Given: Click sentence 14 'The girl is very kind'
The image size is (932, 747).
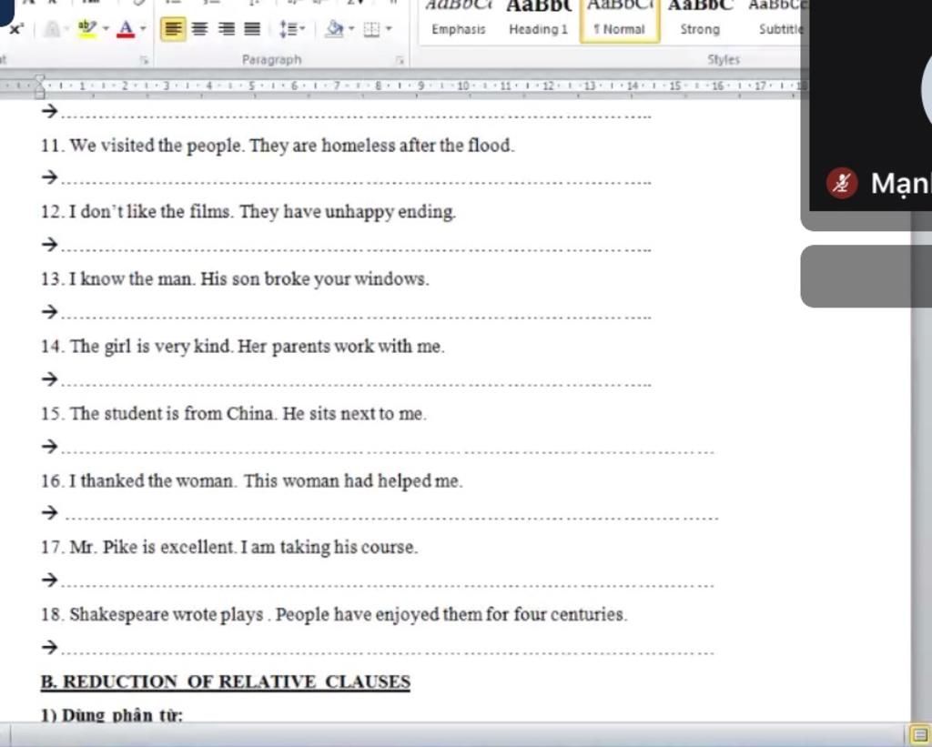Looking at the screenshot, I should click(x=242, y=347).
